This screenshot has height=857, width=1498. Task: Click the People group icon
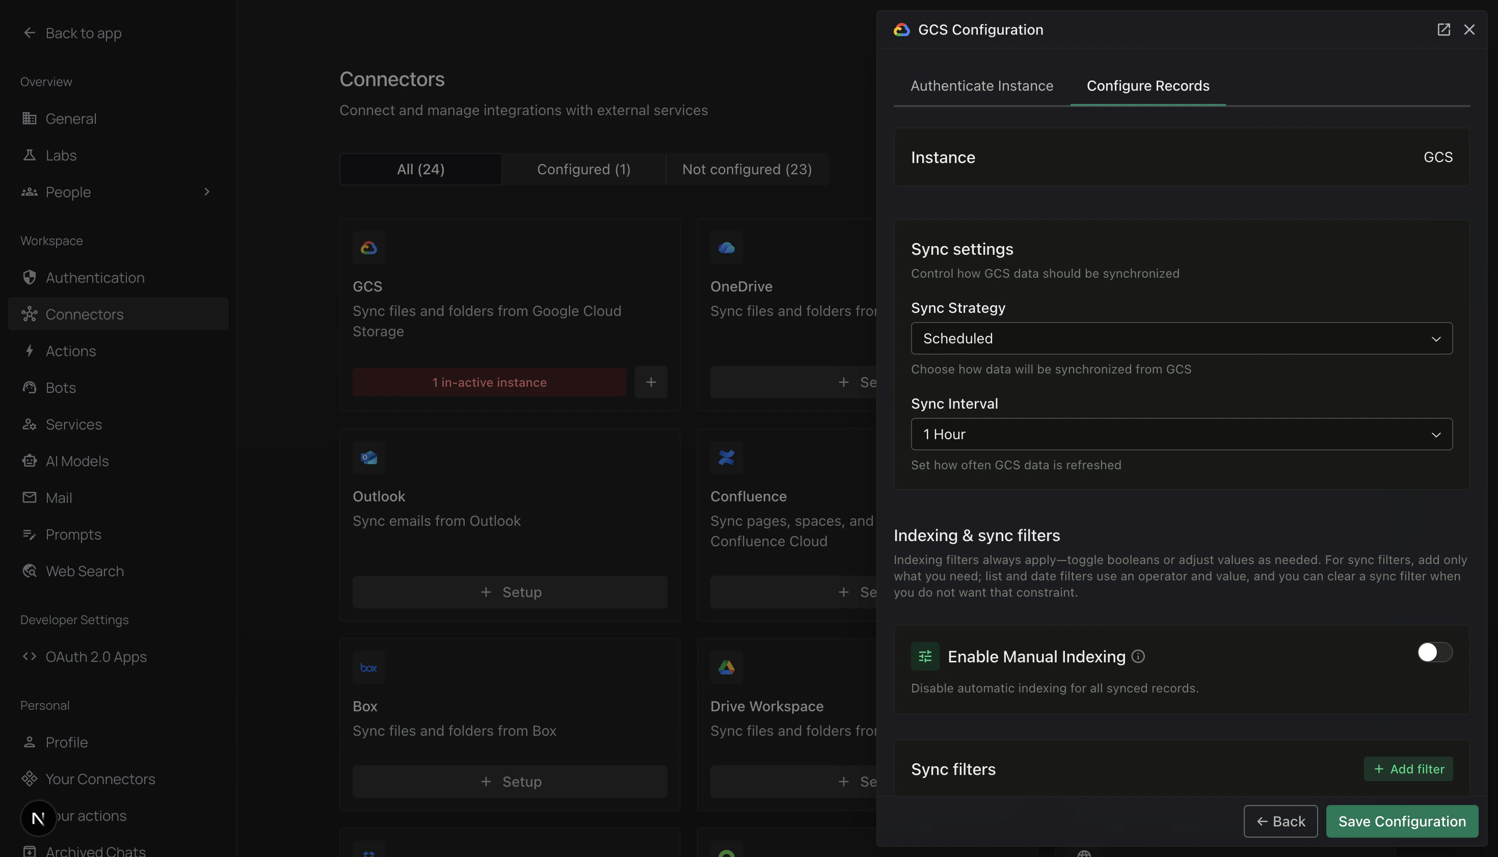30,192
